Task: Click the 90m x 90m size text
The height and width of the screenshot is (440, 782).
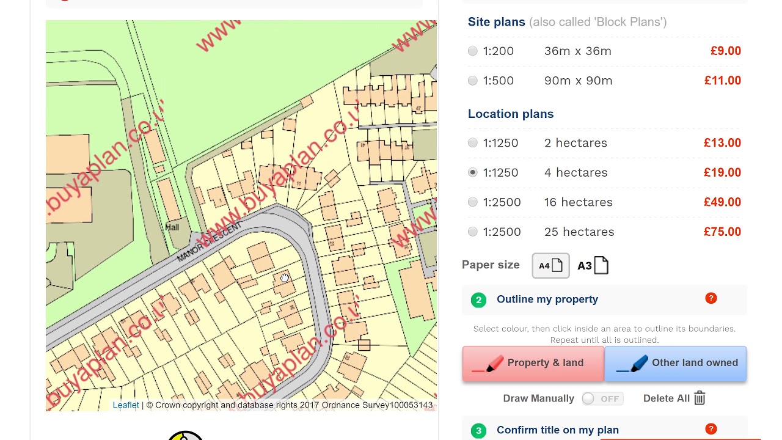Action: click(x=579, y=81)
